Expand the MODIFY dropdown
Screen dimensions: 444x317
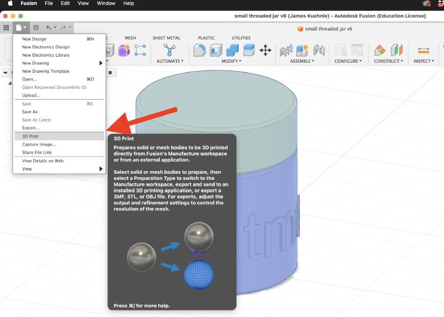pyautogui.click(x=231, y=61)
